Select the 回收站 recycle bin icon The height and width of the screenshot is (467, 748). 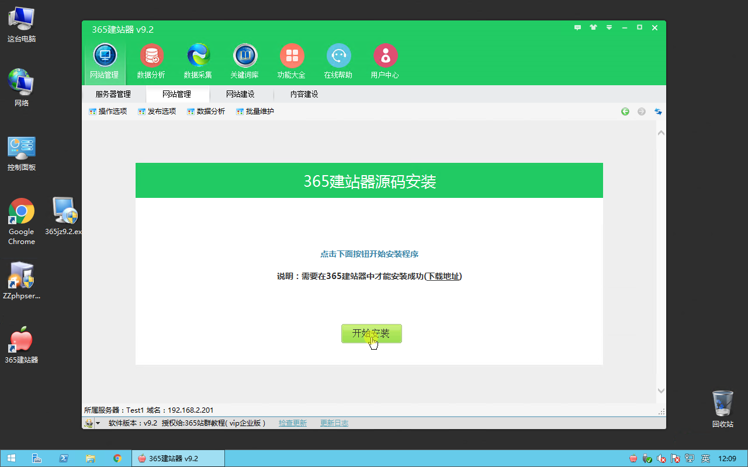723,409
